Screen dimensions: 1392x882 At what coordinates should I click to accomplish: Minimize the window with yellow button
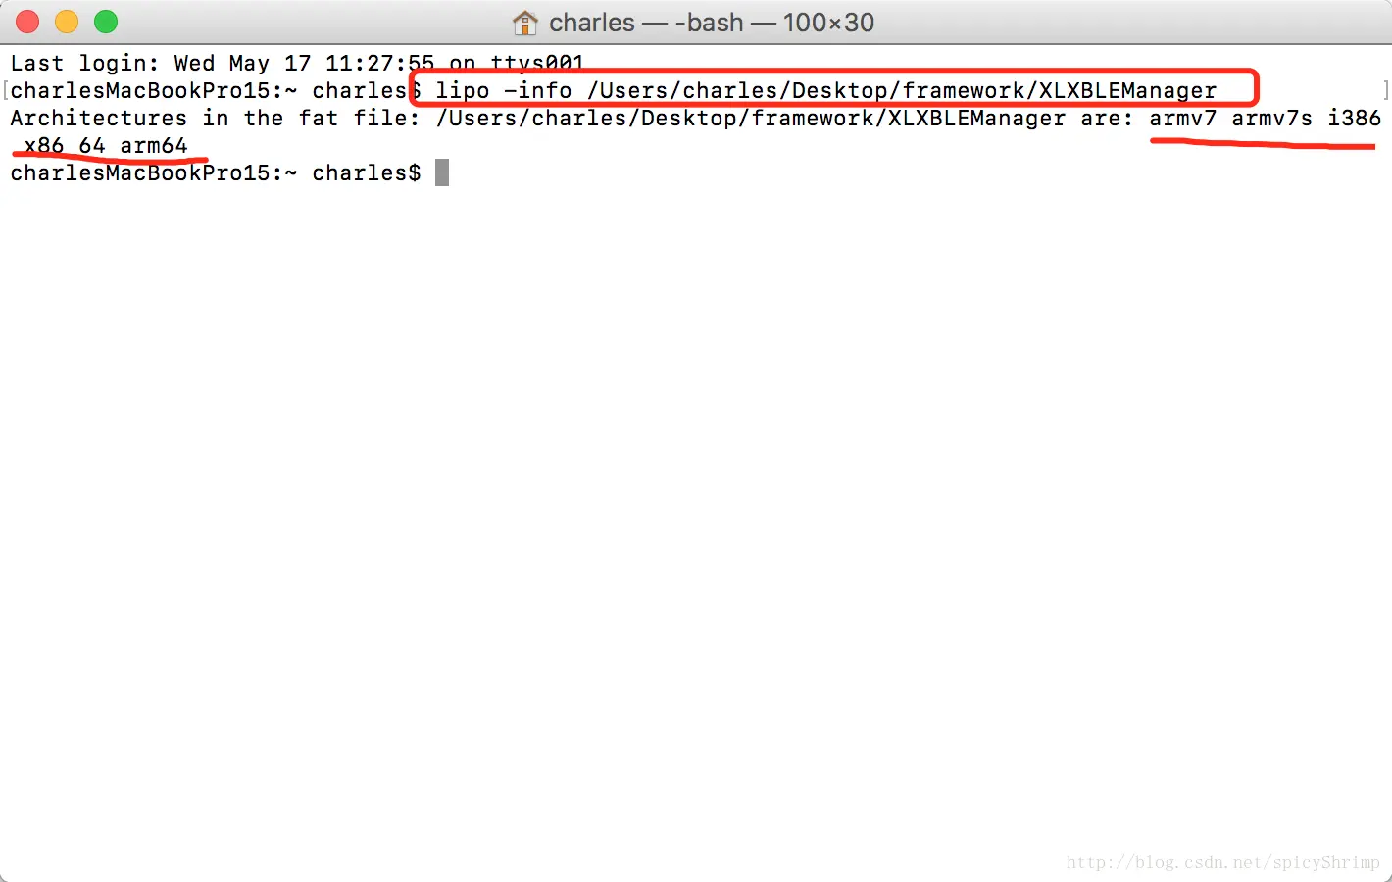click(67, 22)
